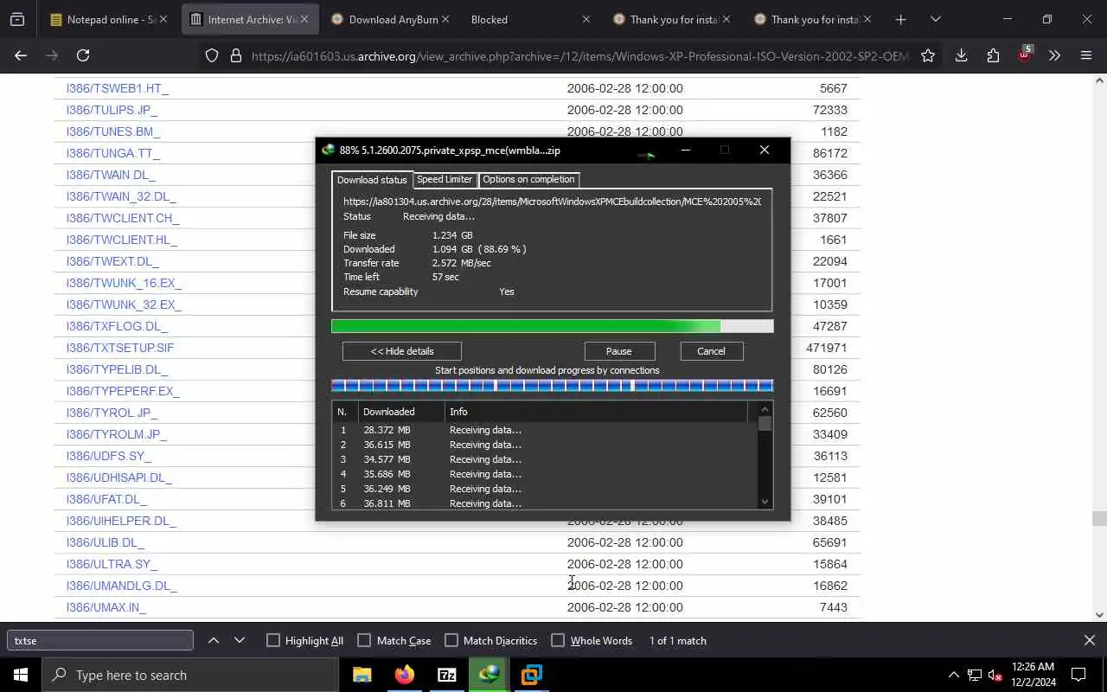
Task: Open Internet Download Manager taskbar icon
Action: point(490,675)
